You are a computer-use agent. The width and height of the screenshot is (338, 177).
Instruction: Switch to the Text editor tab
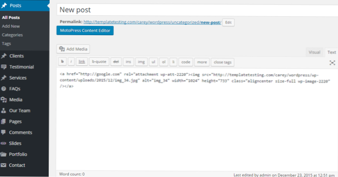tap(332, 52)
